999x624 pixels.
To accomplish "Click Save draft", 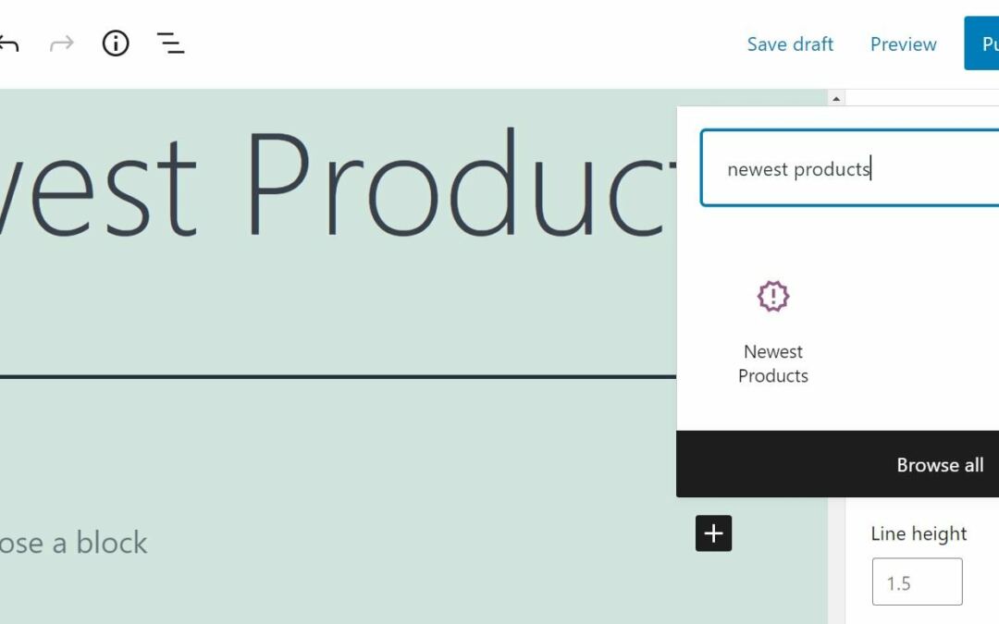I will tap(790, 44).
